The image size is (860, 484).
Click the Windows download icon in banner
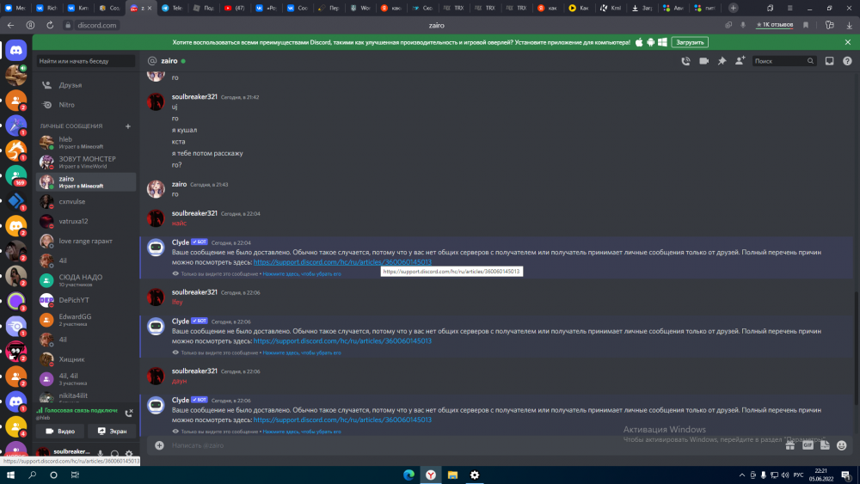click(x=662, y=42)
